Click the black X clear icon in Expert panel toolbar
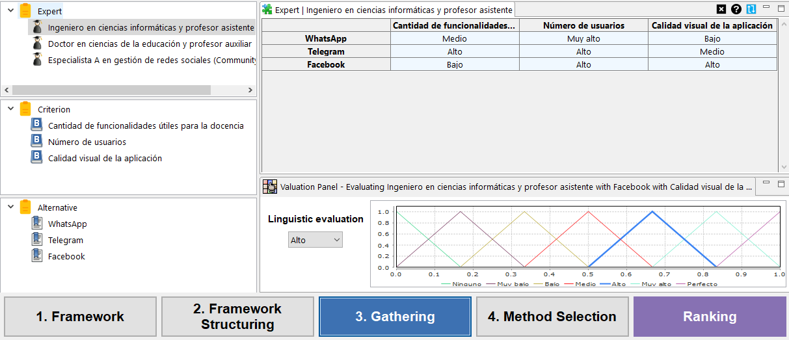 click(721, 9)
